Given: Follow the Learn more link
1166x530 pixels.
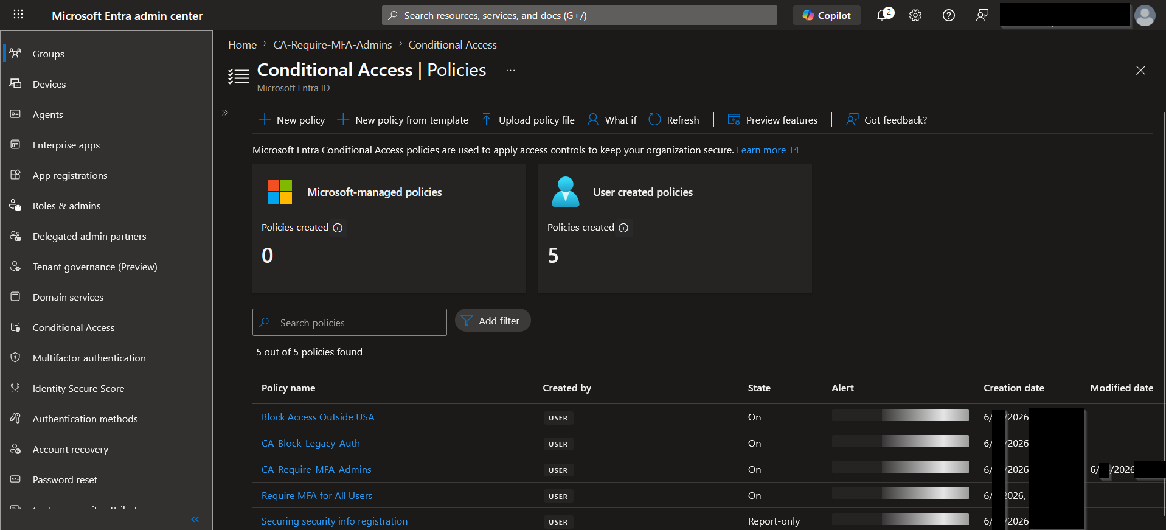Looking at the screenshot, I should [x=767, y=150].
